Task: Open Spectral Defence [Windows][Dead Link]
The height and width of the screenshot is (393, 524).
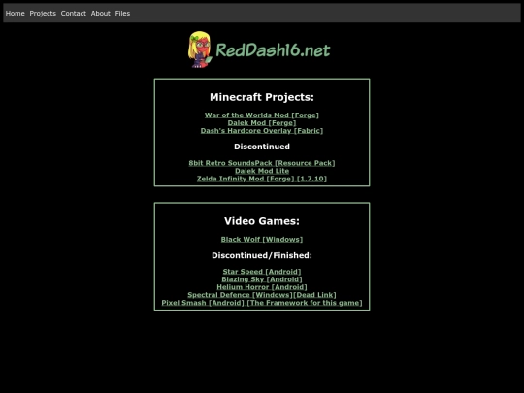Action: [x=262, y=295]
